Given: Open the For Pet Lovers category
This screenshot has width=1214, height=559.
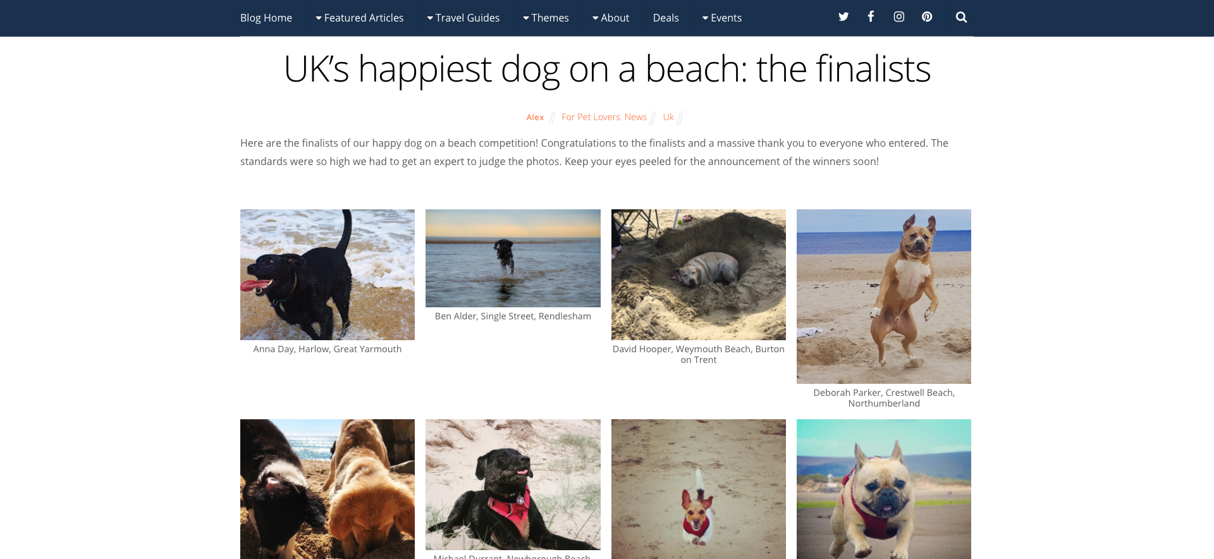Looking at the screenshot, I should point(591,117).
